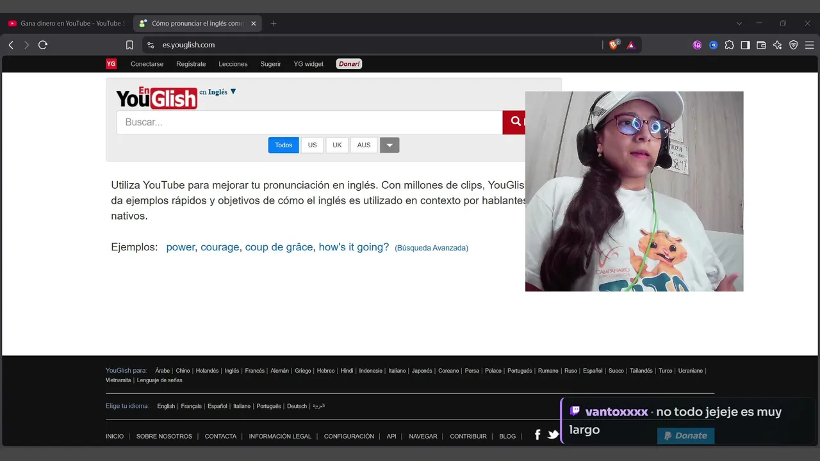This screenshot has width=820, height=461.
Task: Open the Extensions puzzle-piece menu
Action: pos(729,45)
